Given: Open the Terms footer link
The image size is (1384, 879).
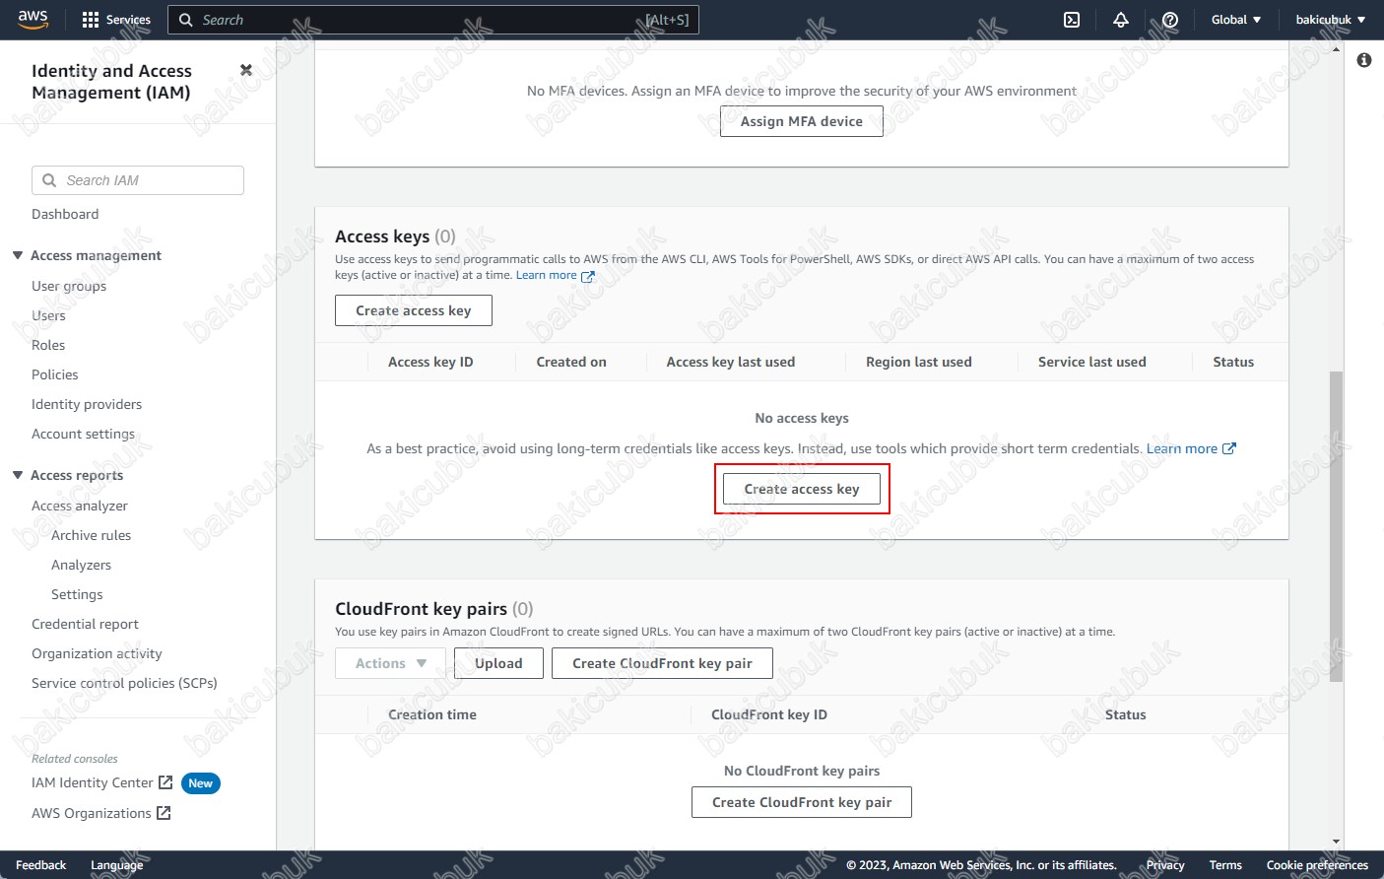Looking at the screenshot, I should tap(1225, 865).
